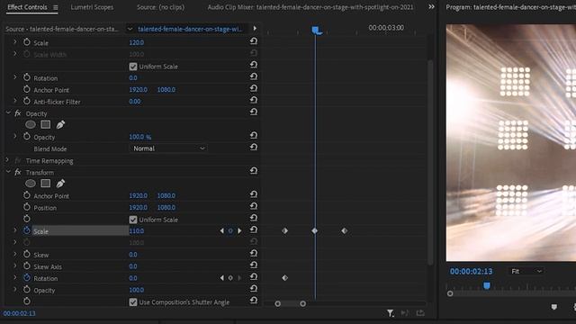Select the Transform Rotation keyframe diamond
The height and width of the screenshot is (324, 576).
284,278
